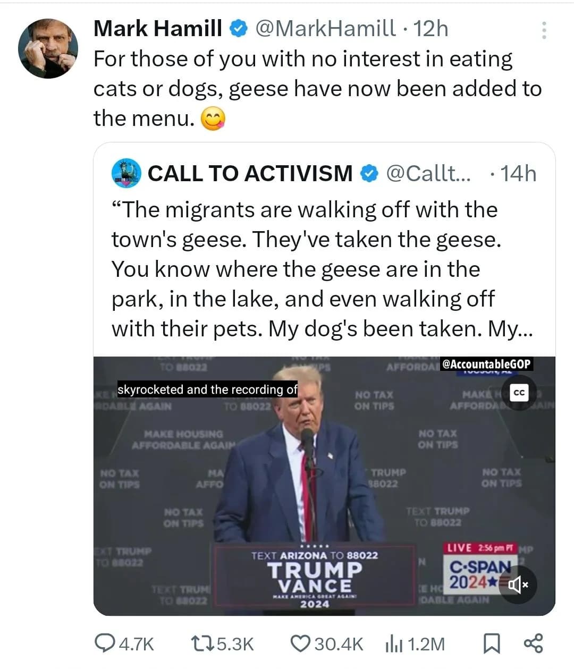Open the 12h tweet timestamp

click(x=430, y=28)
